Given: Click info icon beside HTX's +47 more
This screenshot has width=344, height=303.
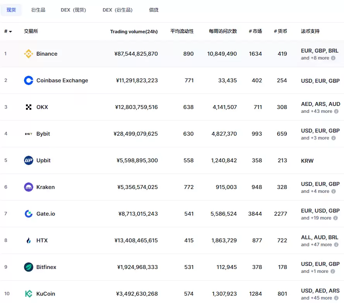Looking at the screenshot, I should [x=336, y=245].
